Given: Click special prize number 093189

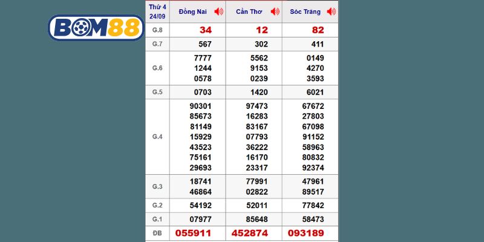Looking at the screenshot, I should 306,233.
